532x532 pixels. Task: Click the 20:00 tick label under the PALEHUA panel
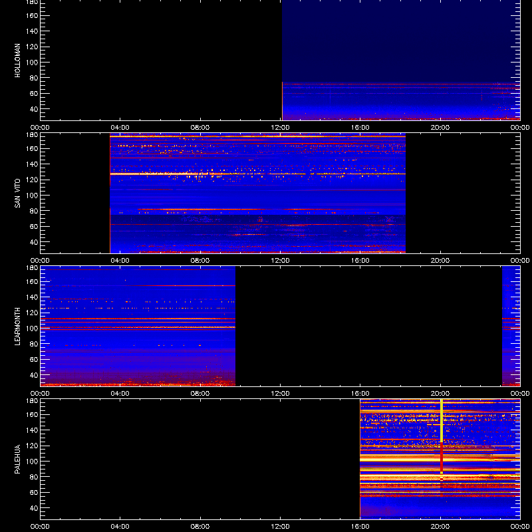pos(440,527)
